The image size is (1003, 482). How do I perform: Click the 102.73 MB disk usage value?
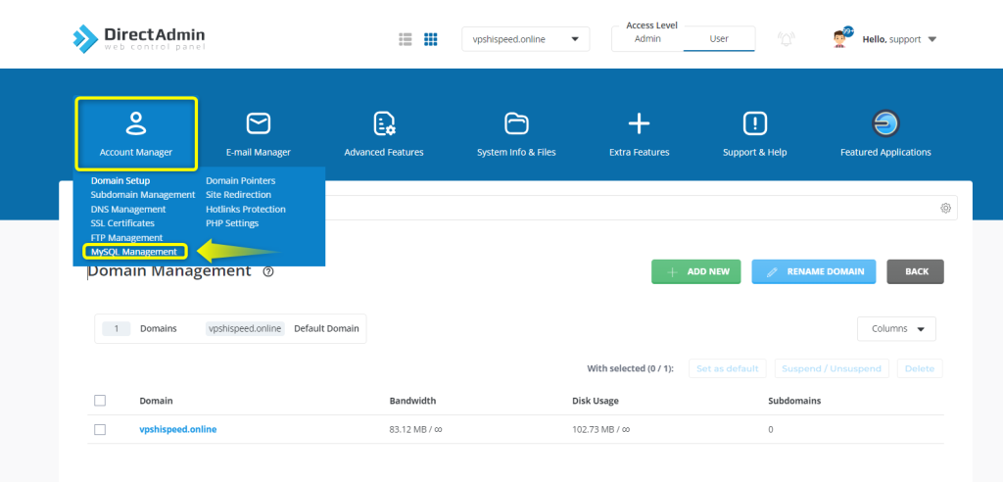click(601, 429)
